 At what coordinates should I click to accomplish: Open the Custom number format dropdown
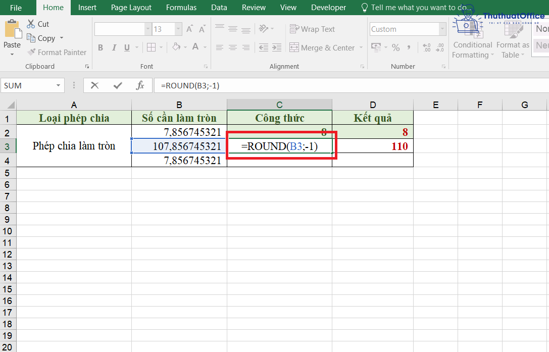[441, 29]
